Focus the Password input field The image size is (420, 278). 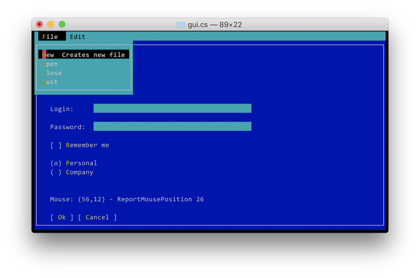point(173,126)
